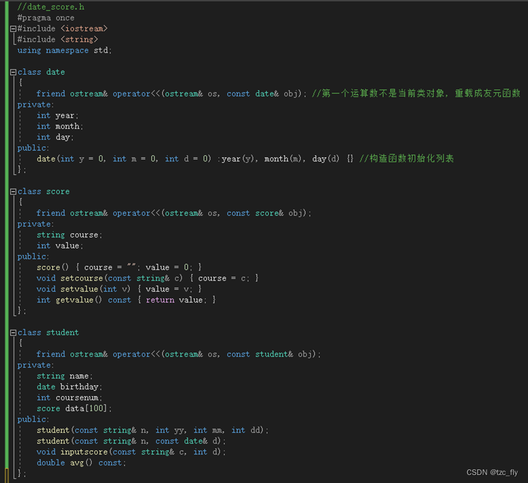Viewport: 528px width, 483px height.
Task: Click the int month member
Action: click(59, 126)
